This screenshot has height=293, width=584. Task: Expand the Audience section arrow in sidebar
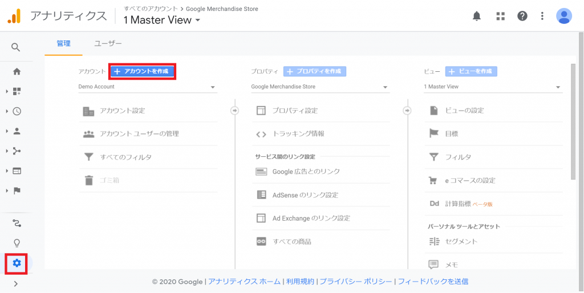coord(7,131)
